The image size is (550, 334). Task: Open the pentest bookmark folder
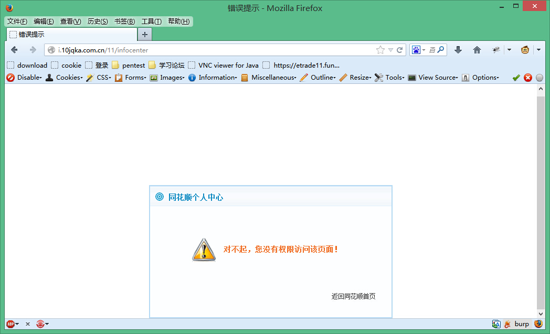point(129,65)
